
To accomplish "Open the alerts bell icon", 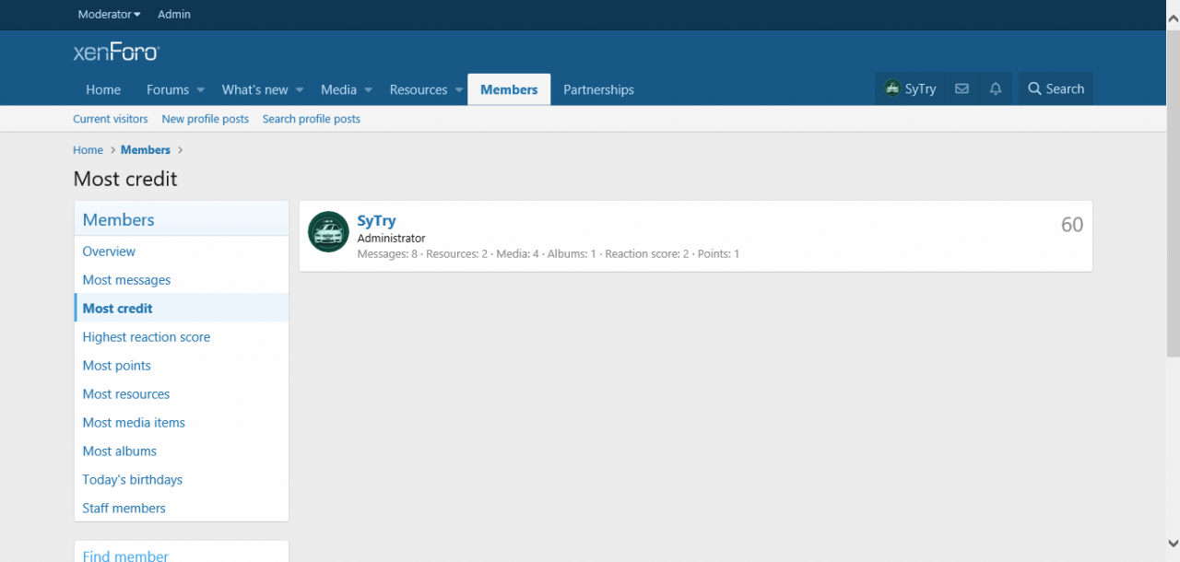I will (x=996, y=89).
